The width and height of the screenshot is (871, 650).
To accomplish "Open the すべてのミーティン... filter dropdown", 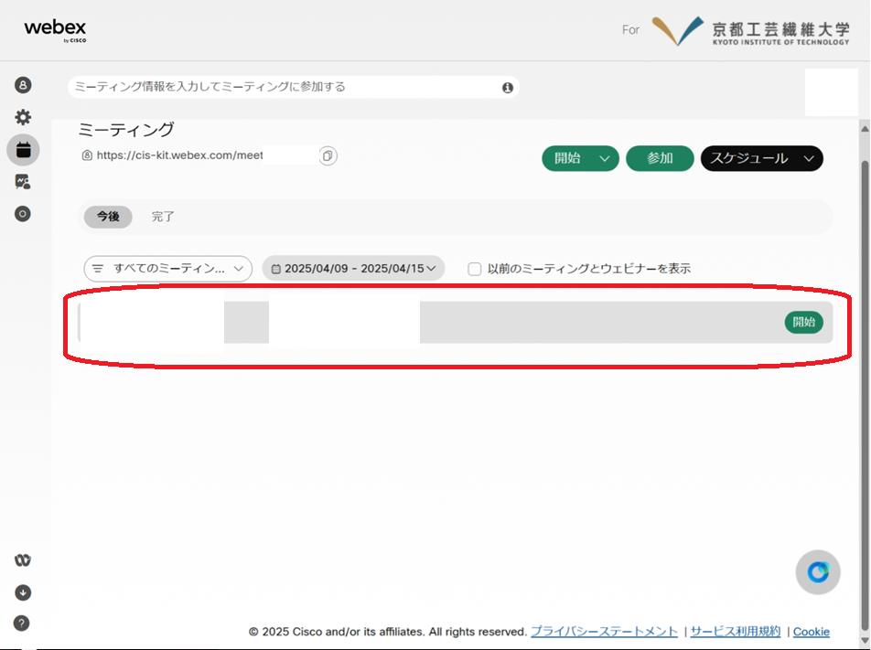I will click(x=167, y=269).
